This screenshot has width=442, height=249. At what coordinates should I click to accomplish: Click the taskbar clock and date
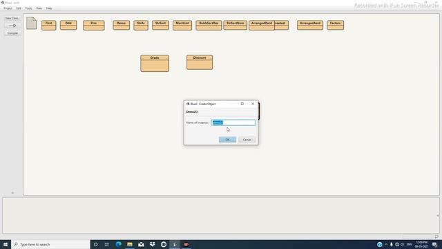click(x=421, y=244)
